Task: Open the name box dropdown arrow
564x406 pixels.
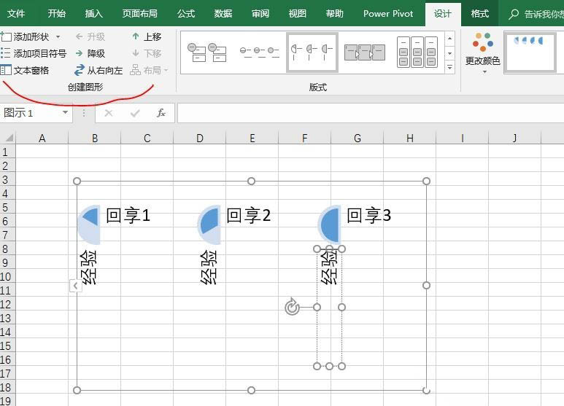Action: point(65,112)
